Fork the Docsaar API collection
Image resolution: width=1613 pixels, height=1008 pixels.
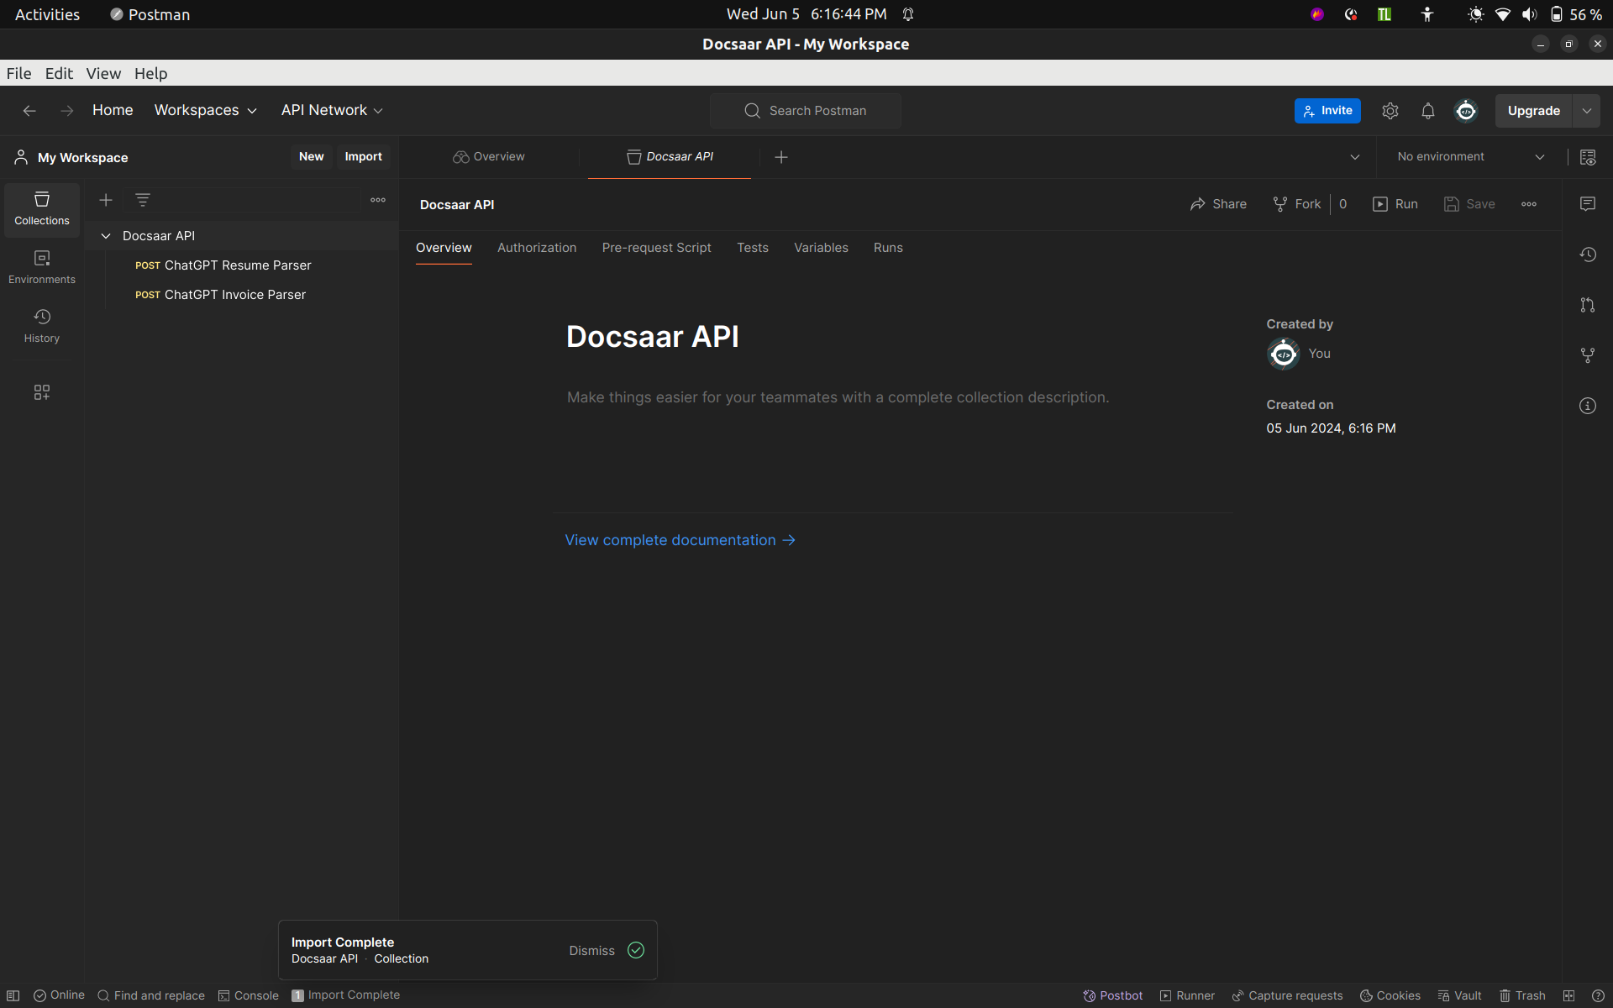click(1297, 204)
